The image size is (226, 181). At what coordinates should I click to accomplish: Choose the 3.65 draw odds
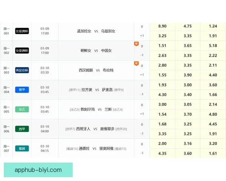[x=188, y=46]
